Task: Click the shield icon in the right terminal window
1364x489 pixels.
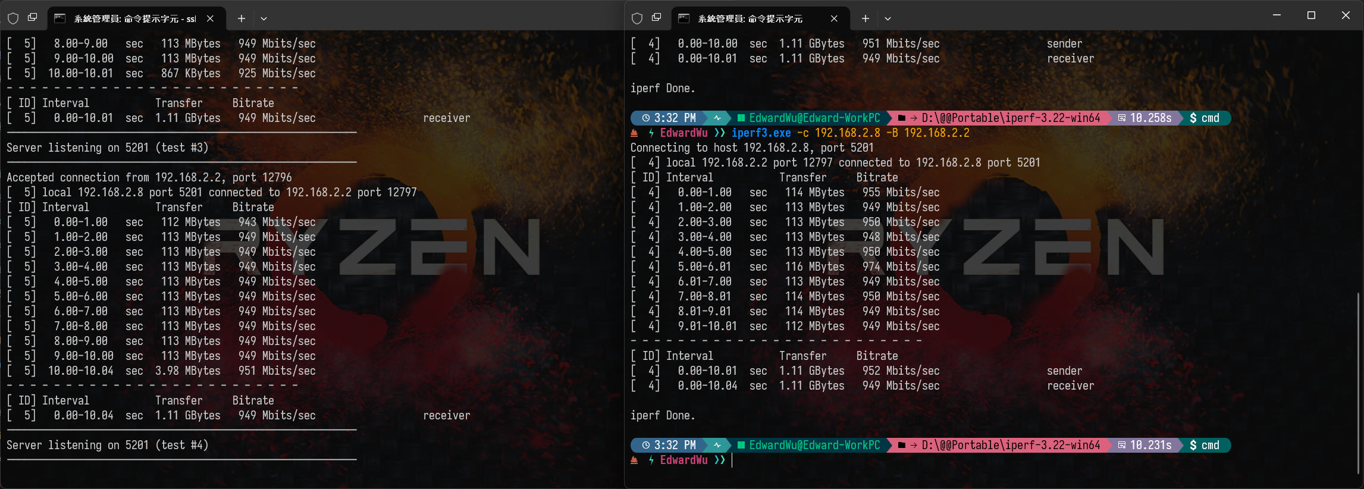Action: coord(637,18)
